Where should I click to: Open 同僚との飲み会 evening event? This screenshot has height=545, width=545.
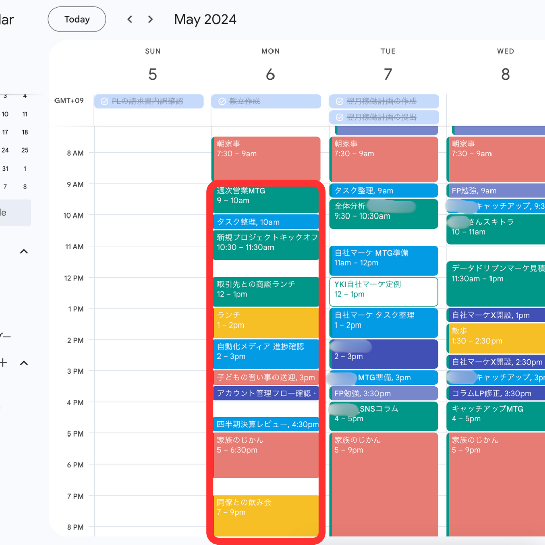[266, 516]
